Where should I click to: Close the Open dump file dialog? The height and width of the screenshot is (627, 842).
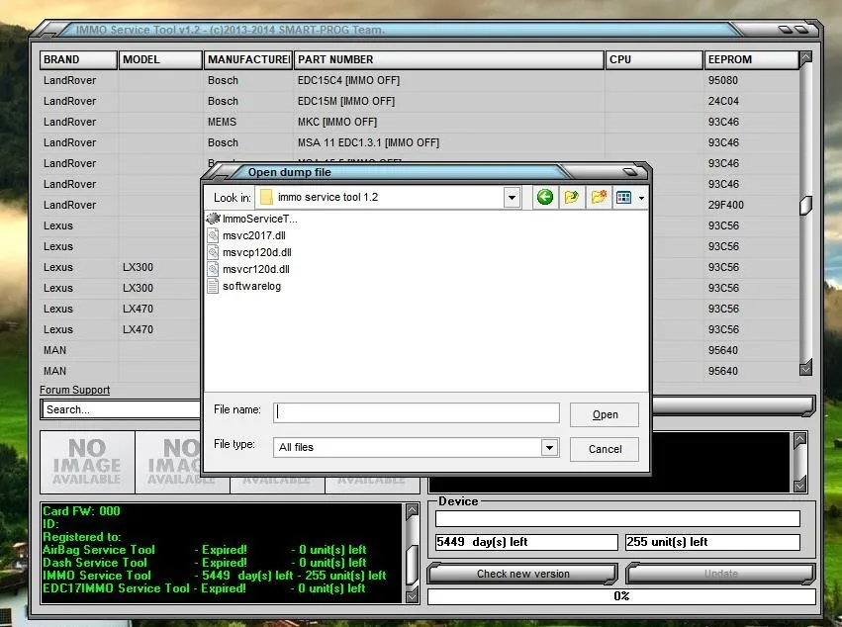pos(630,172)
